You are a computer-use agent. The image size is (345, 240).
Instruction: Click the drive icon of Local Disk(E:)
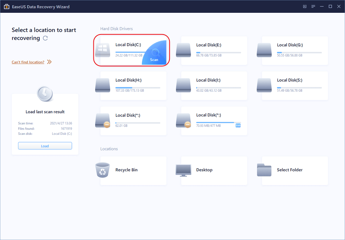click(183, 50)
